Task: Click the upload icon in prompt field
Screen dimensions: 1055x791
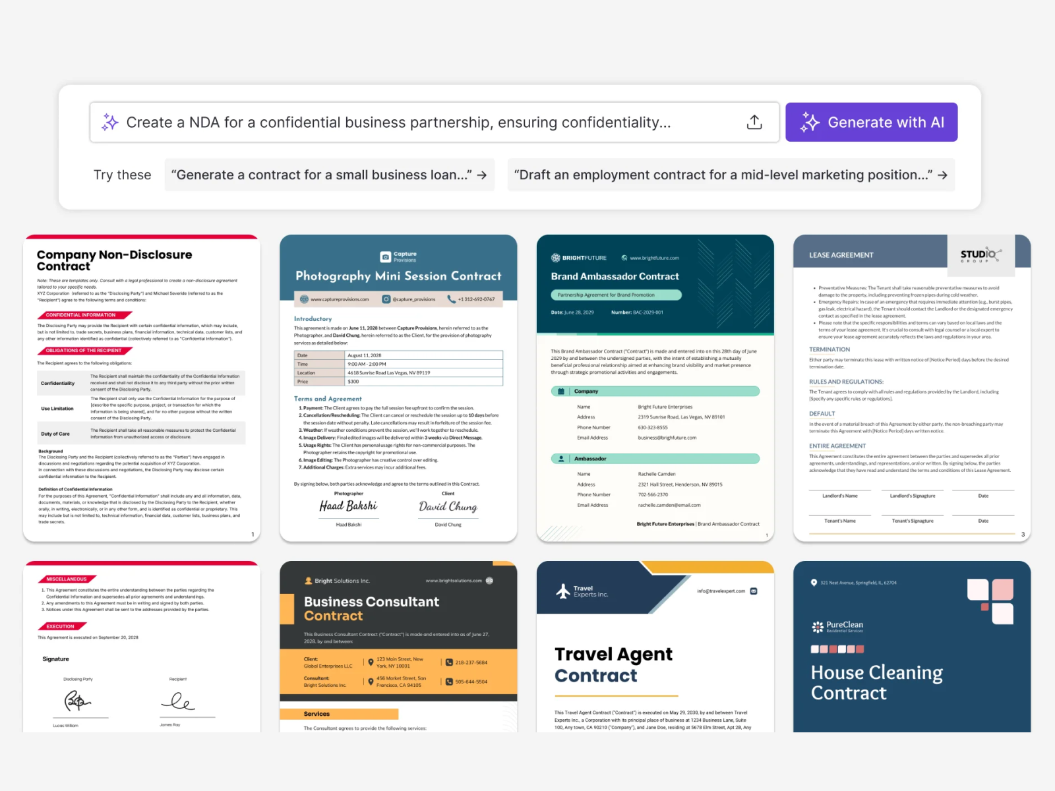Action: [754, 123]
